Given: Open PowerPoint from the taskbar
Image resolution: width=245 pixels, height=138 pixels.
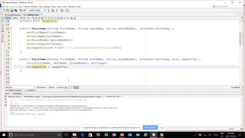Looking at the screenshot, I should [x=122, y=135].
